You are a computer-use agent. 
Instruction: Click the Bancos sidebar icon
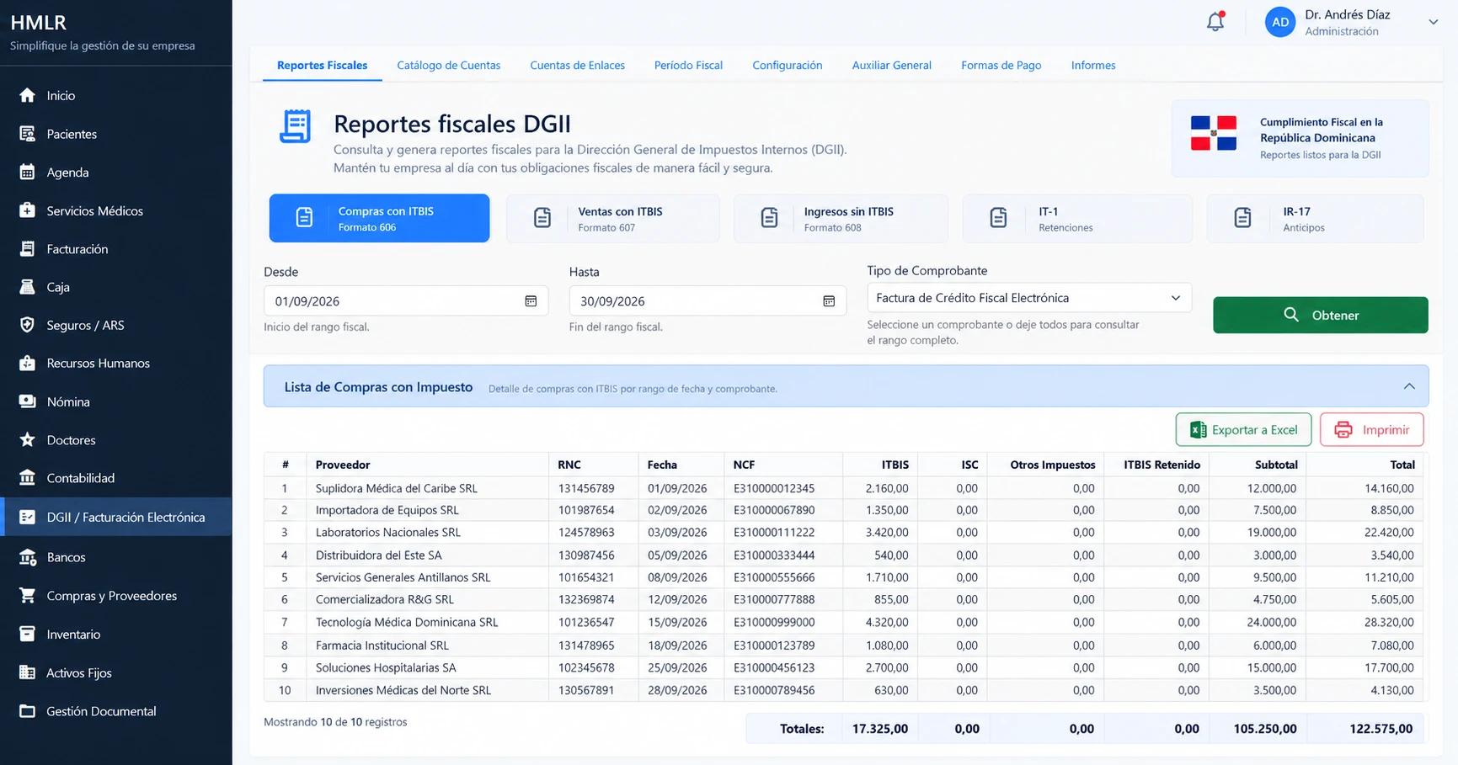[x=27, y=557]
